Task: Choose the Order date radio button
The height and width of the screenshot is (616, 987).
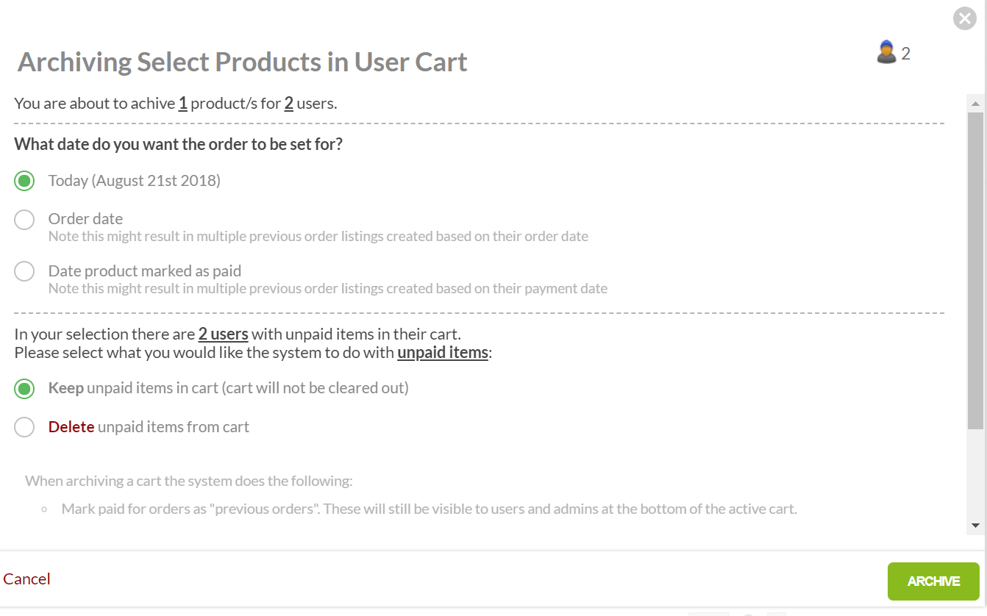Action: click(x=24, y=219)
